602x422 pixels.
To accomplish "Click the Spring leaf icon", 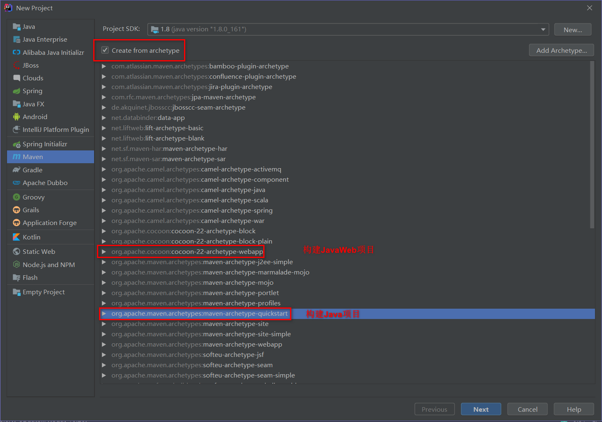I will tap(17, 91).
